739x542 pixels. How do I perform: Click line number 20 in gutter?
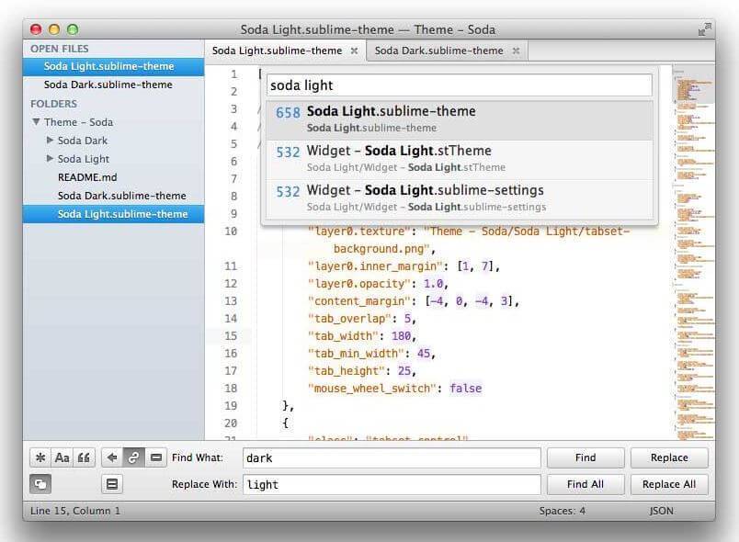coord(231,423)
